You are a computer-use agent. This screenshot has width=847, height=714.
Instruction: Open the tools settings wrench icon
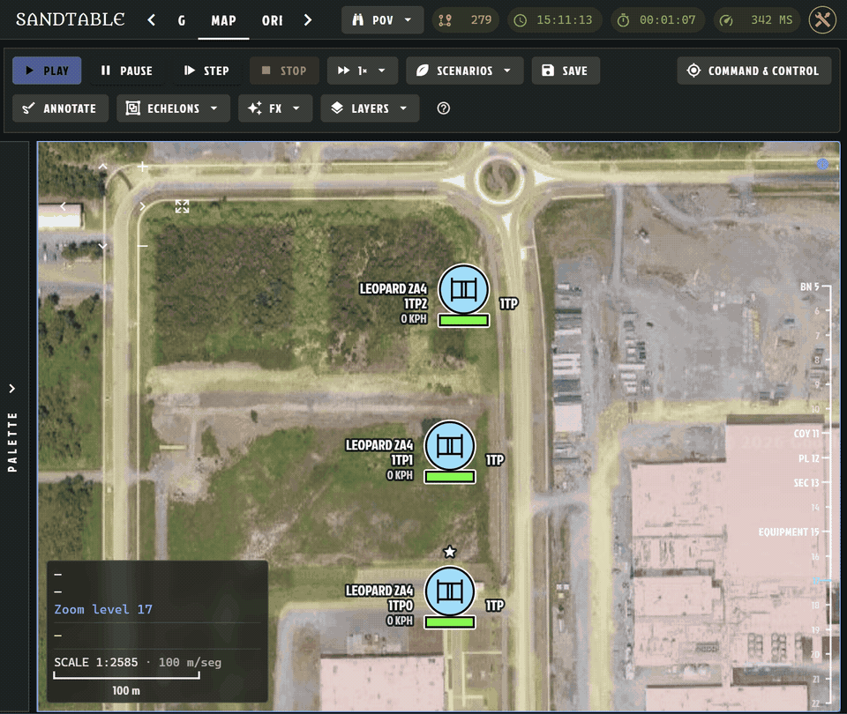(822, 20)
